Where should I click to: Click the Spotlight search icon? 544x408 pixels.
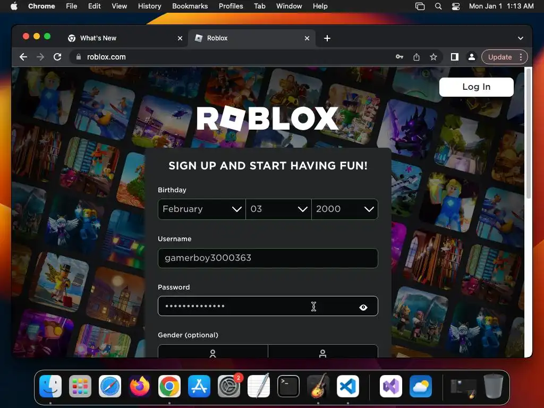pyautogui.click(x=438, y=6)
